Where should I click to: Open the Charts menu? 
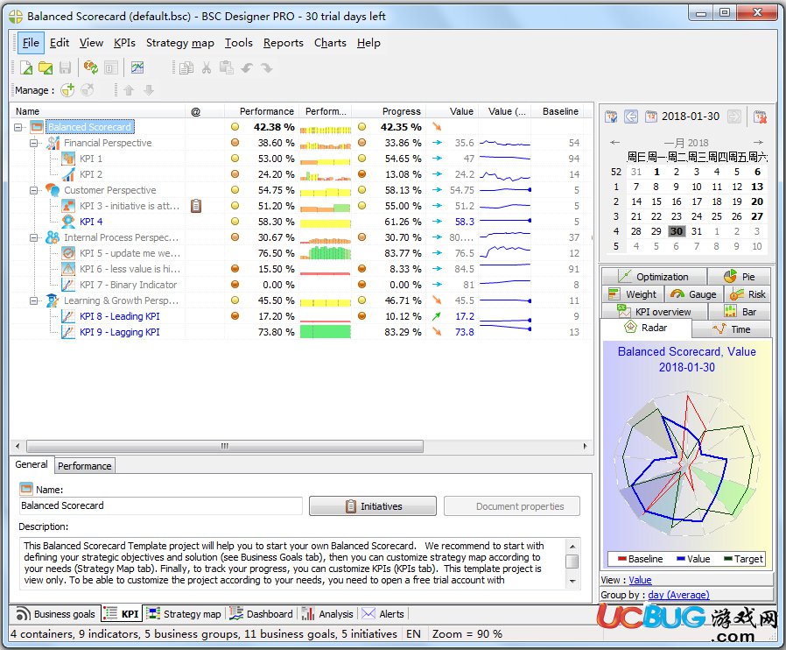coord(330,43)
